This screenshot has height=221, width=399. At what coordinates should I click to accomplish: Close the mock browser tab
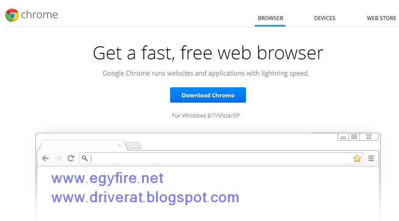click(x=119, y=145)
